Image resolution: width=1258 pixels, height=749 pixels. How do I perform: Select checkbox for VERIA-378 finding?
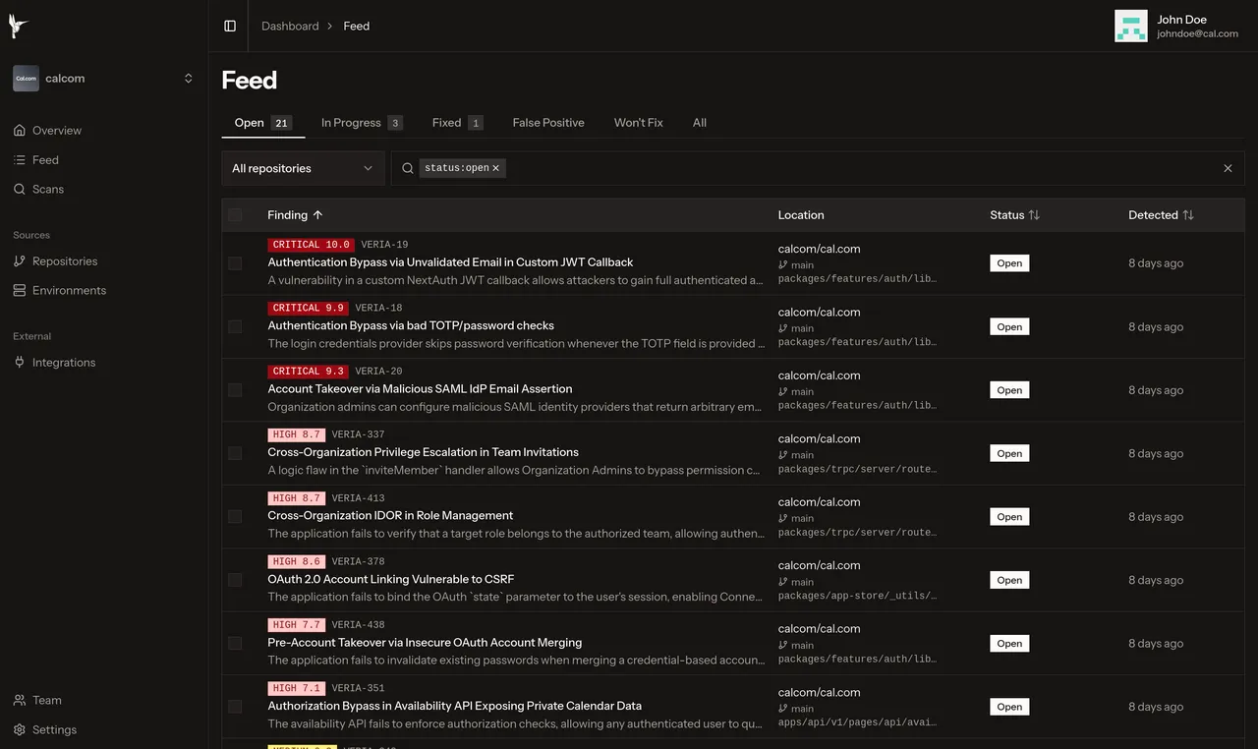(235, 580)
